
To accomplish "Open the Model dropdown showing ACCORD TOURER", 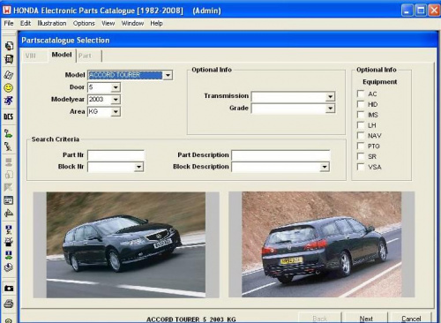I will (x=168, y=75).
